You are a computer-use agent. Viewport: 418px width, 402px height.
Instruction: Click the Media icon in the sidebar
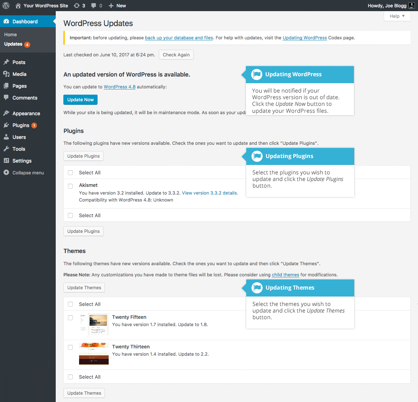6,74
